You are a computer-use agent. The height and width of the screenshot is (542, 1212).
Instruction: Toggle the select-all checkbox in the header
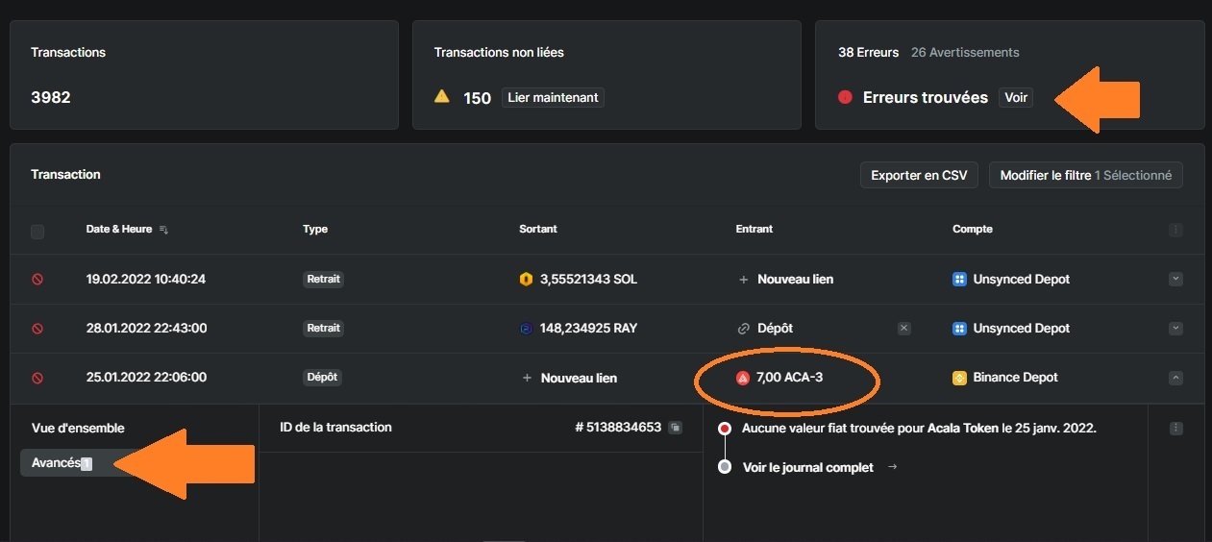click(37, 232)
